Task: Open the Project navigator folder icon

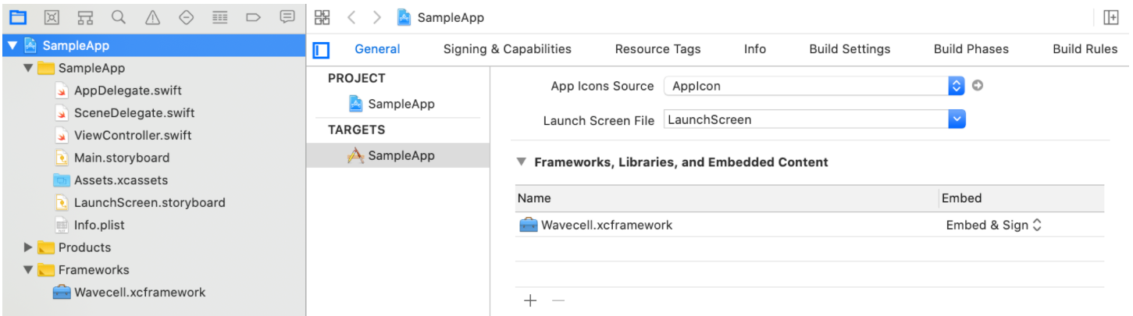Action: [x=16, y=16]
